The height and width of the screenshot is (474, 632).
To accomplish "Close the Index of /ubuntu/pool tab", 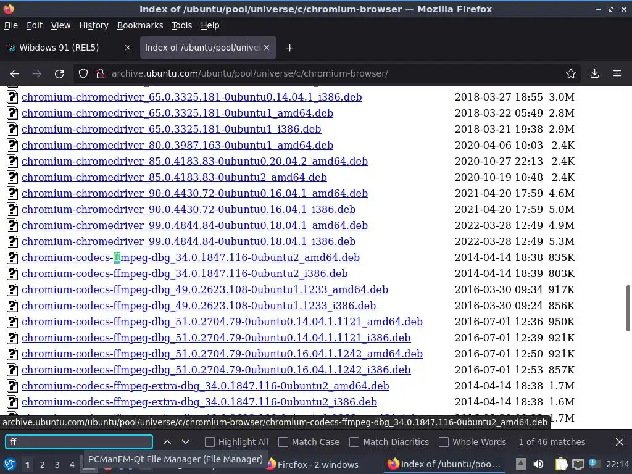I will pos(267,48).
